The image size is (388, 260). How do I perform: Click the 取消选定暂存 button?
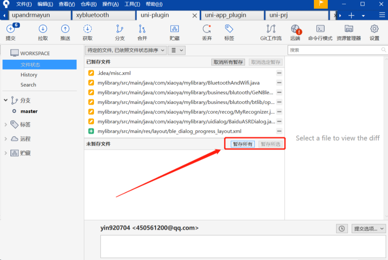[x=266, y=62]
